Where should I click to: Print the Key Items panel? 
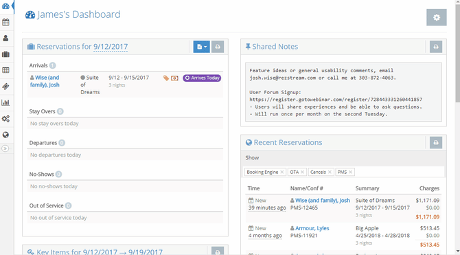218,252
